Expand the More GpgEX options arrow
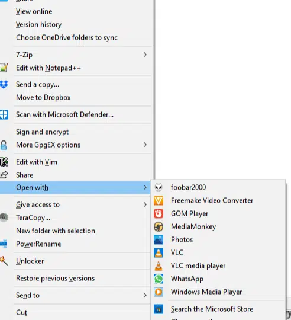The width and height of the screenshot is (291, 320). [x=145, y=145]
